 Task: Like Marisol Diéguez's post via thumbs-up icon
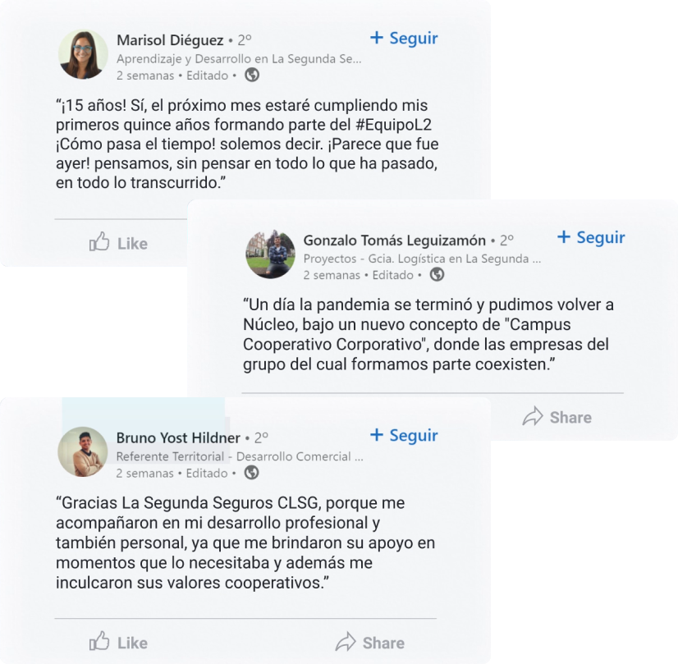[x=99, y=241]
